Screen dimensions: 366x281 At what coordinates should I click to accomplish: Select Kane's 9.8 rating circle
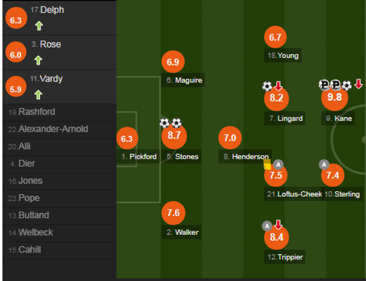click(335, 97)
